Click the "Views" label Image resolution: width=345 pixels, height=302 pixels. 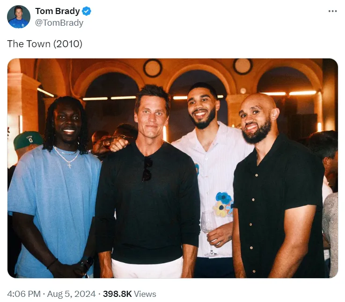[x=145, y=294]
